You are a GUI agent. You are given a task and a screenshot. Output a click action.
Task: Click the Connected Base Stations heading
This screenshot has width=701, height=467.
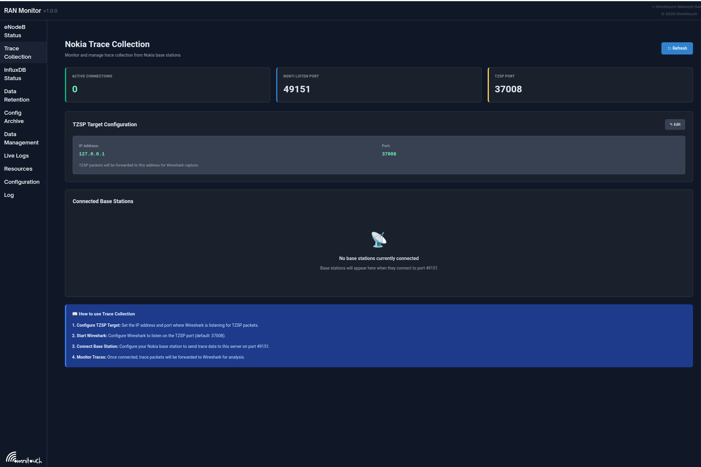[103, 201]
